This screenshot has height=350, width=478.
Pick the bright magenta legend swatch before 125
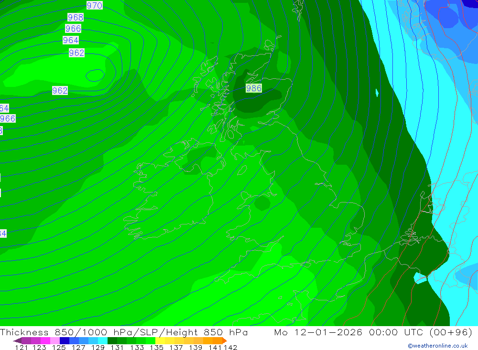[45, 340]
